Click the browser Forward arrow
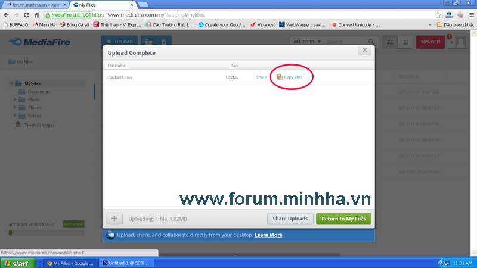The image size is (477, 268). click(17, 15)
